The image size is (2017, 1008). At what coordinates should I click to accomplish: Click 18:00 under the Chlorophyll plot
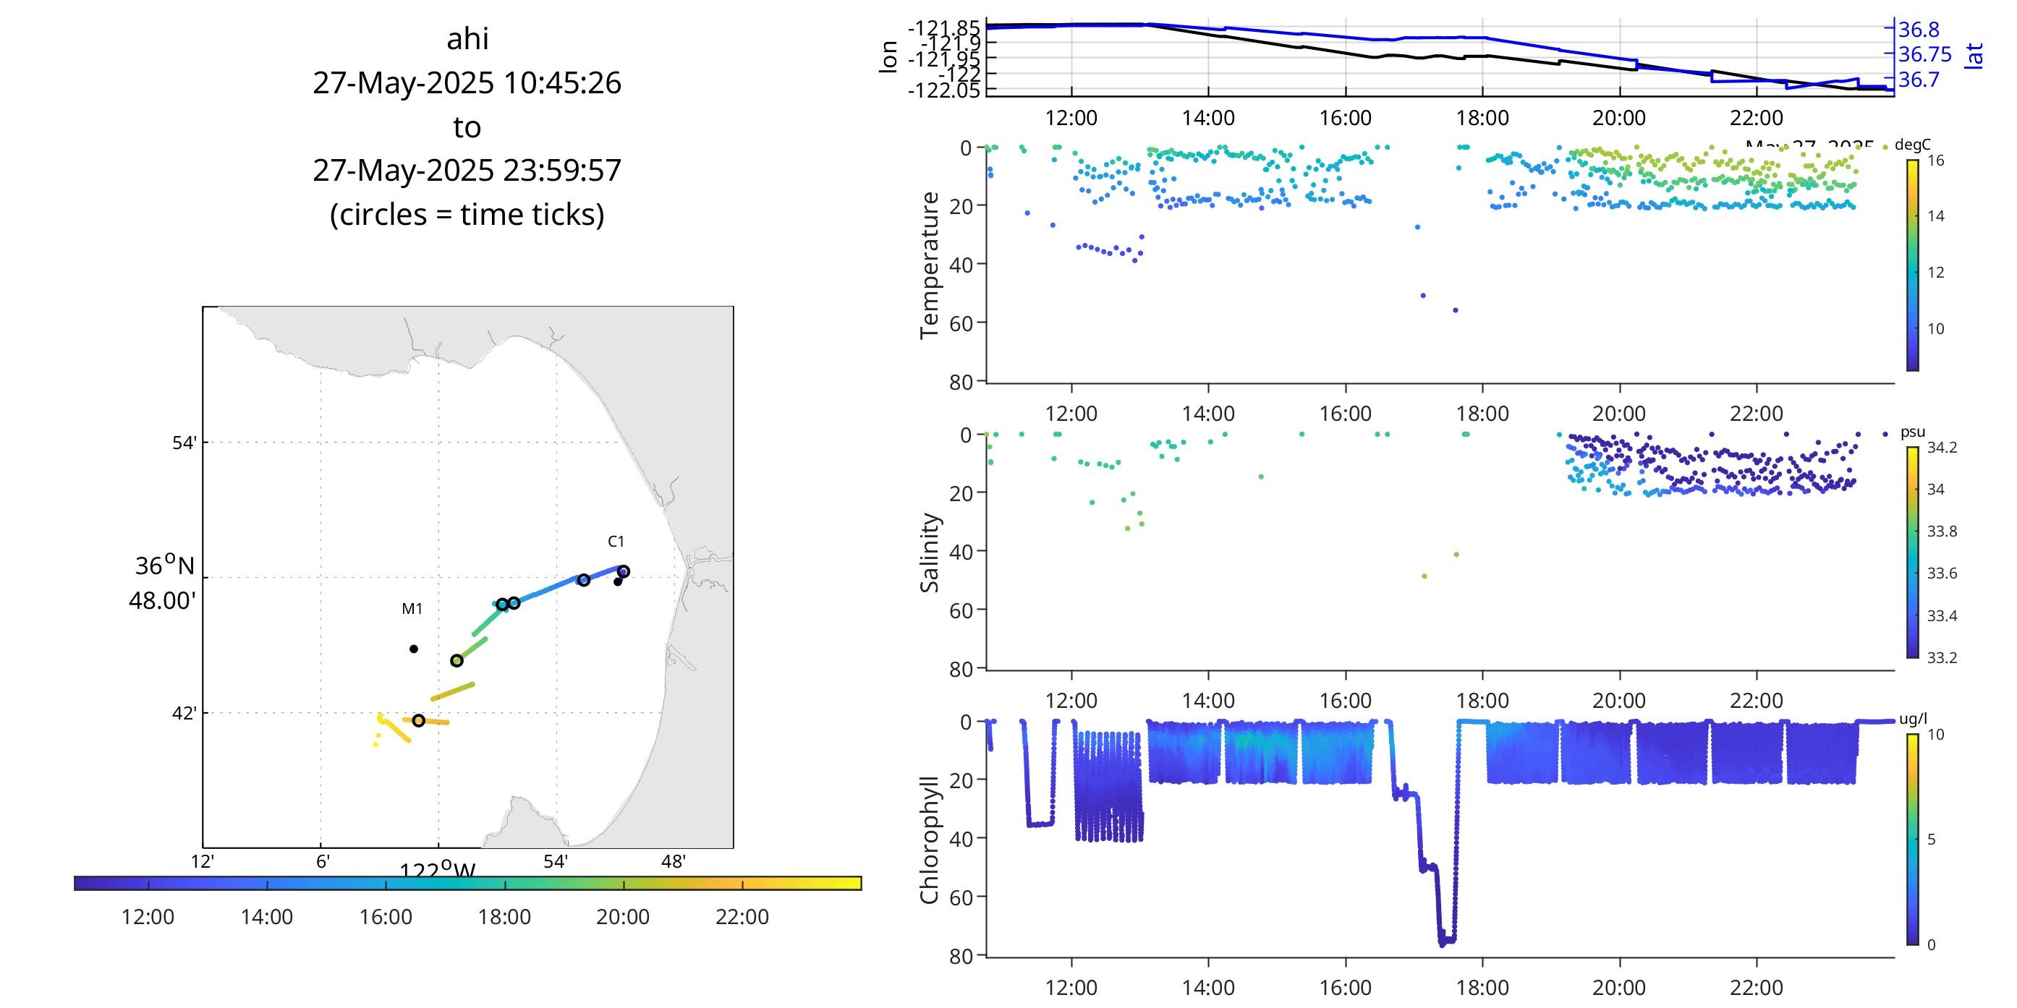[1482, 988]
